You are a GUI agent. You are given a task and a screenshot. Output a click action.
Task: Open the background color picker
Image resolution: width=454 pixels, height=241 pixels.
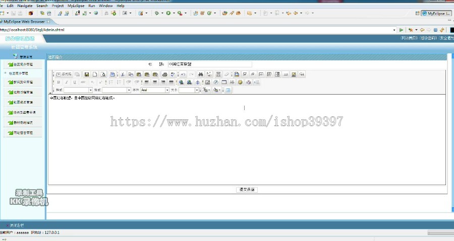coord(216,90)
